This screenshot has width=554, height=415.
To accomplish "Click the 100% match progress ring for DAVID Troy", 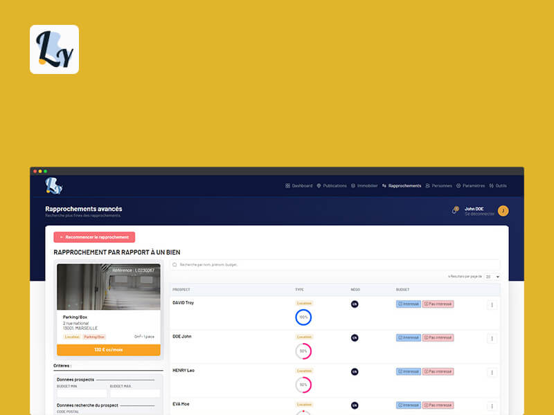I will point(303,316).
